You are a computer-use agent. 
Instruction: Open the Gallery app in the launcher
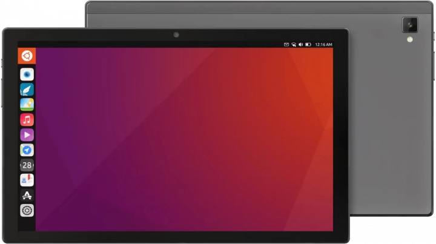pyautogui.click(x=27, y=105)
